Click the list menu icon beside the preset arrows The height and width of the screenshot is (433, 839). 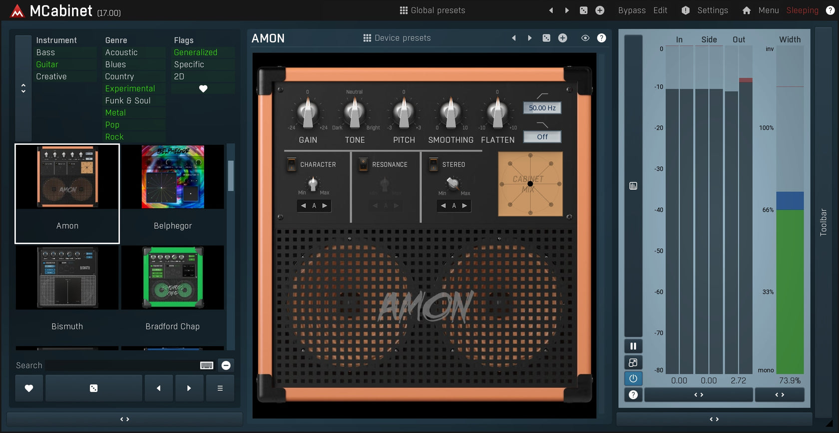pos(220,388)
